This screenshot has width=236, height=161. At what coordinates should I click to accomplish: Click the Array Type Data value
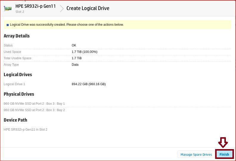pyautogui.click(x=75, y=65)
